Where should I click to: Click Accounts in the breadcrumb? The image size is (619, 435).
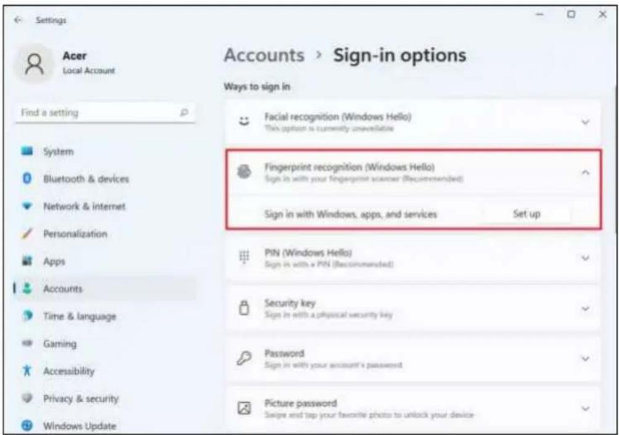[x=264, y=55]
